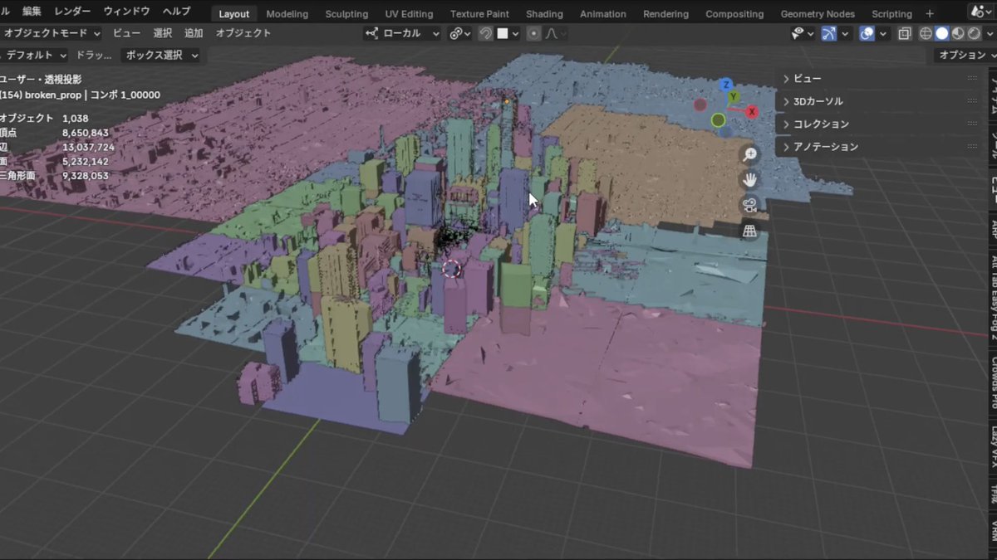Switch to the UV Editing workspace tab

coord(409,13)
